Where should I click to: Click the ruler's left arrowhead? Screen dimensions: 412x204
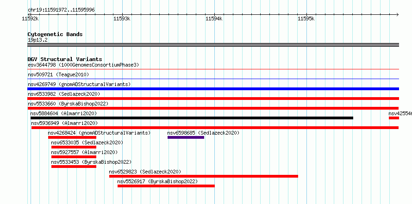[29, 14]
